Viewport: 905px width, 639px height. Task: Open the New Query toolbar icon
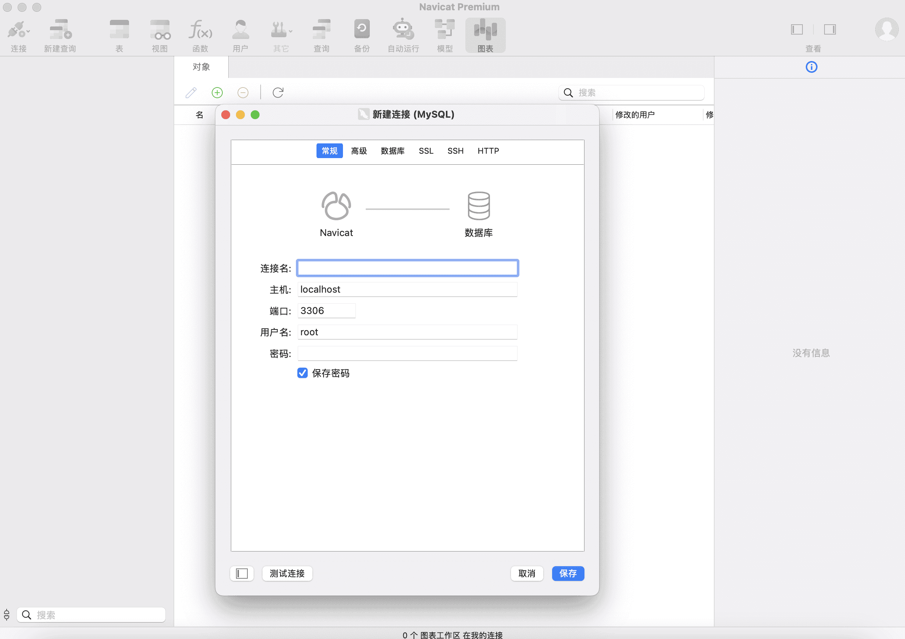[60, 29]
